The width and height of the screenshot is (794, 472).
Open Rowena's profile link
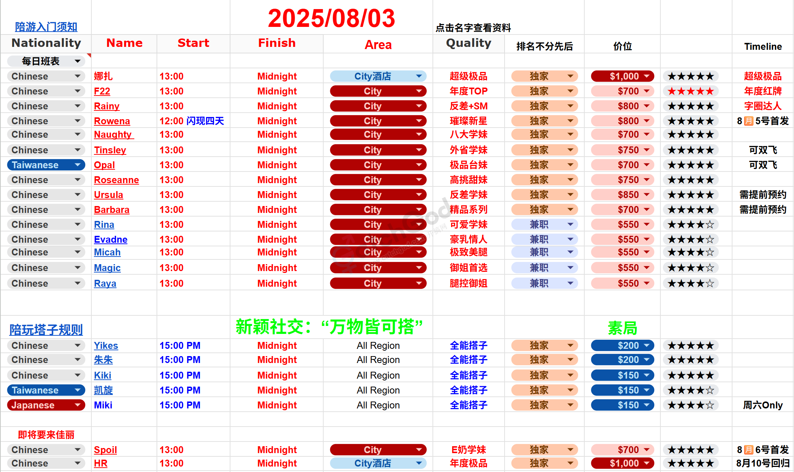pyautogui.click(x=112, y=121)
